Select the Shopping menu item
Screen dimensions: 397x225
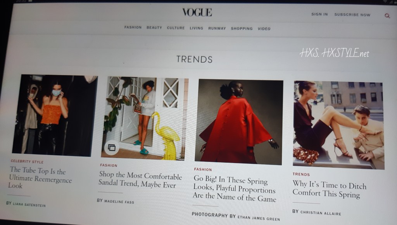[242, 29]
